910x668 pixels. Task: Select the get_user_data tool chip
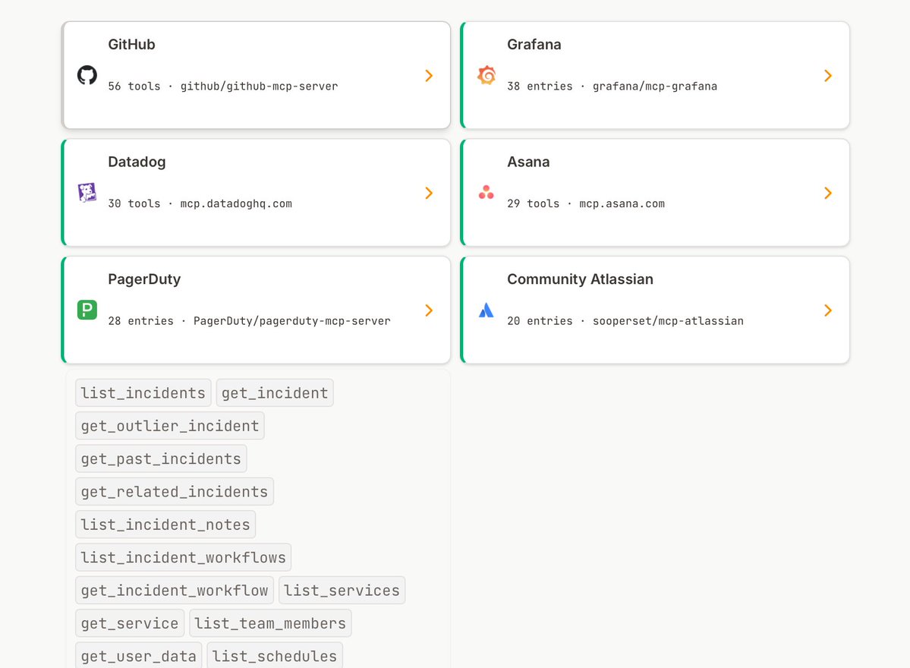[x=139, y=656]
